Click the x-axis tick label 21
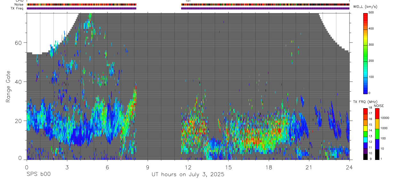Image resolution: width=393 pixels, height=181 pixels. [x=309, y=168]
